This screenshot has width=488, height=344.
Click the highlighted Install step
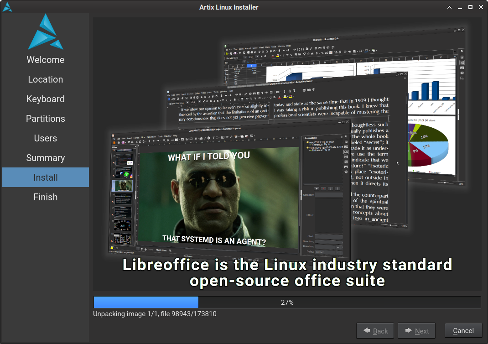click(45, 177)
